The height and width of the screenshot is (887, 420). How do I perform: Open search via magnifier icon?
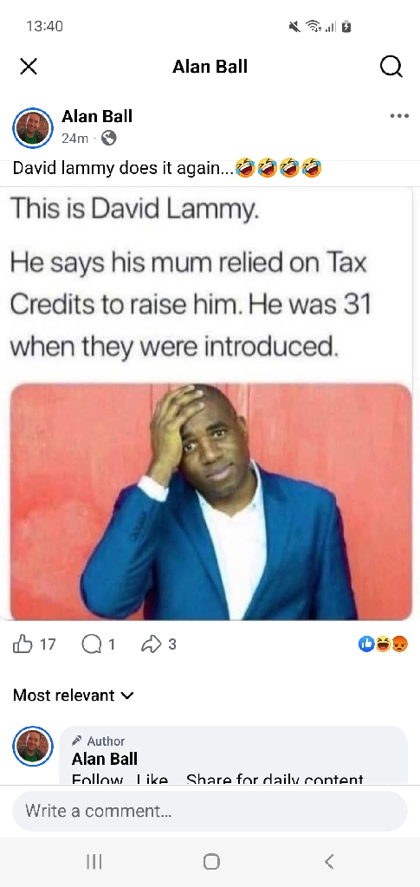click(391, 67)
